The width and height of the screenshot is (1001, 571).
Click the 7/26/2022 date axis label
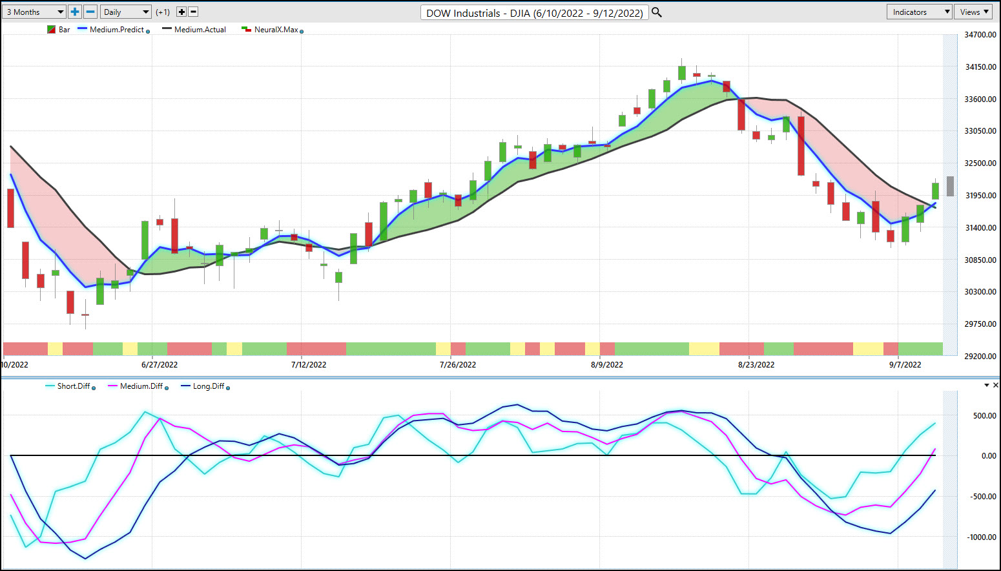(458, 365)
